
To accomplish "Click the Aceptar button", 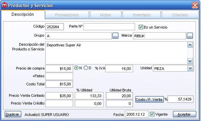I will (x=184, y=114).
